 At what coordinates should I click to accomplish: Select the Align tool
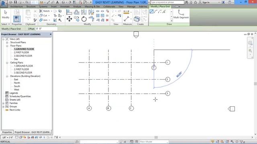(x=69, y=12)
